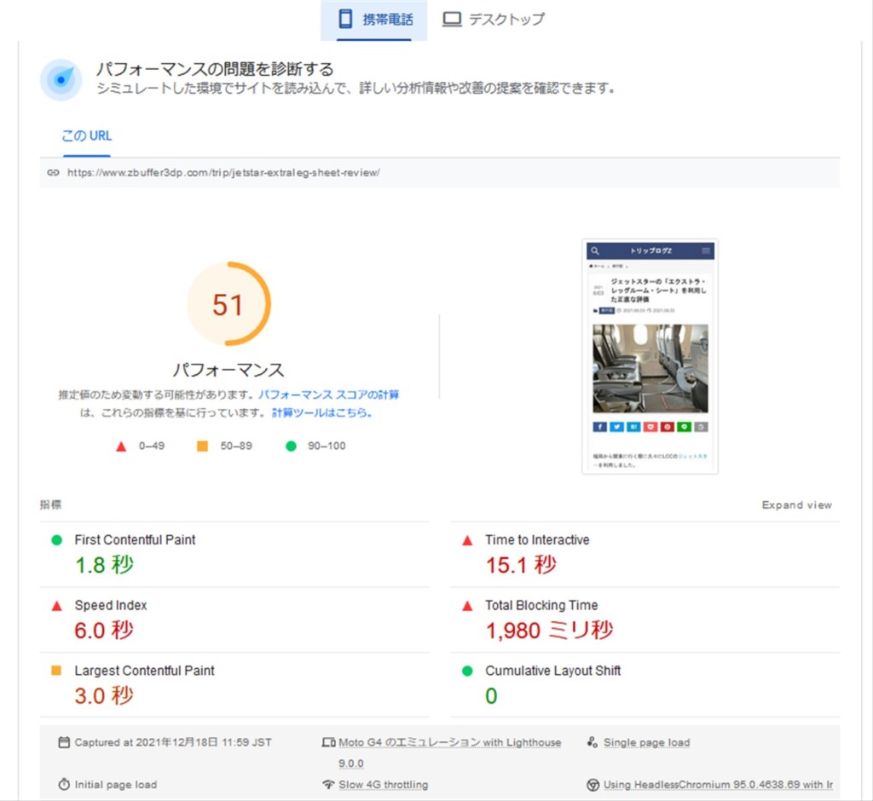Screen dimensions: 873x801
Task: Open the 計算ツールはこちら link
Action: click(321, 412)
